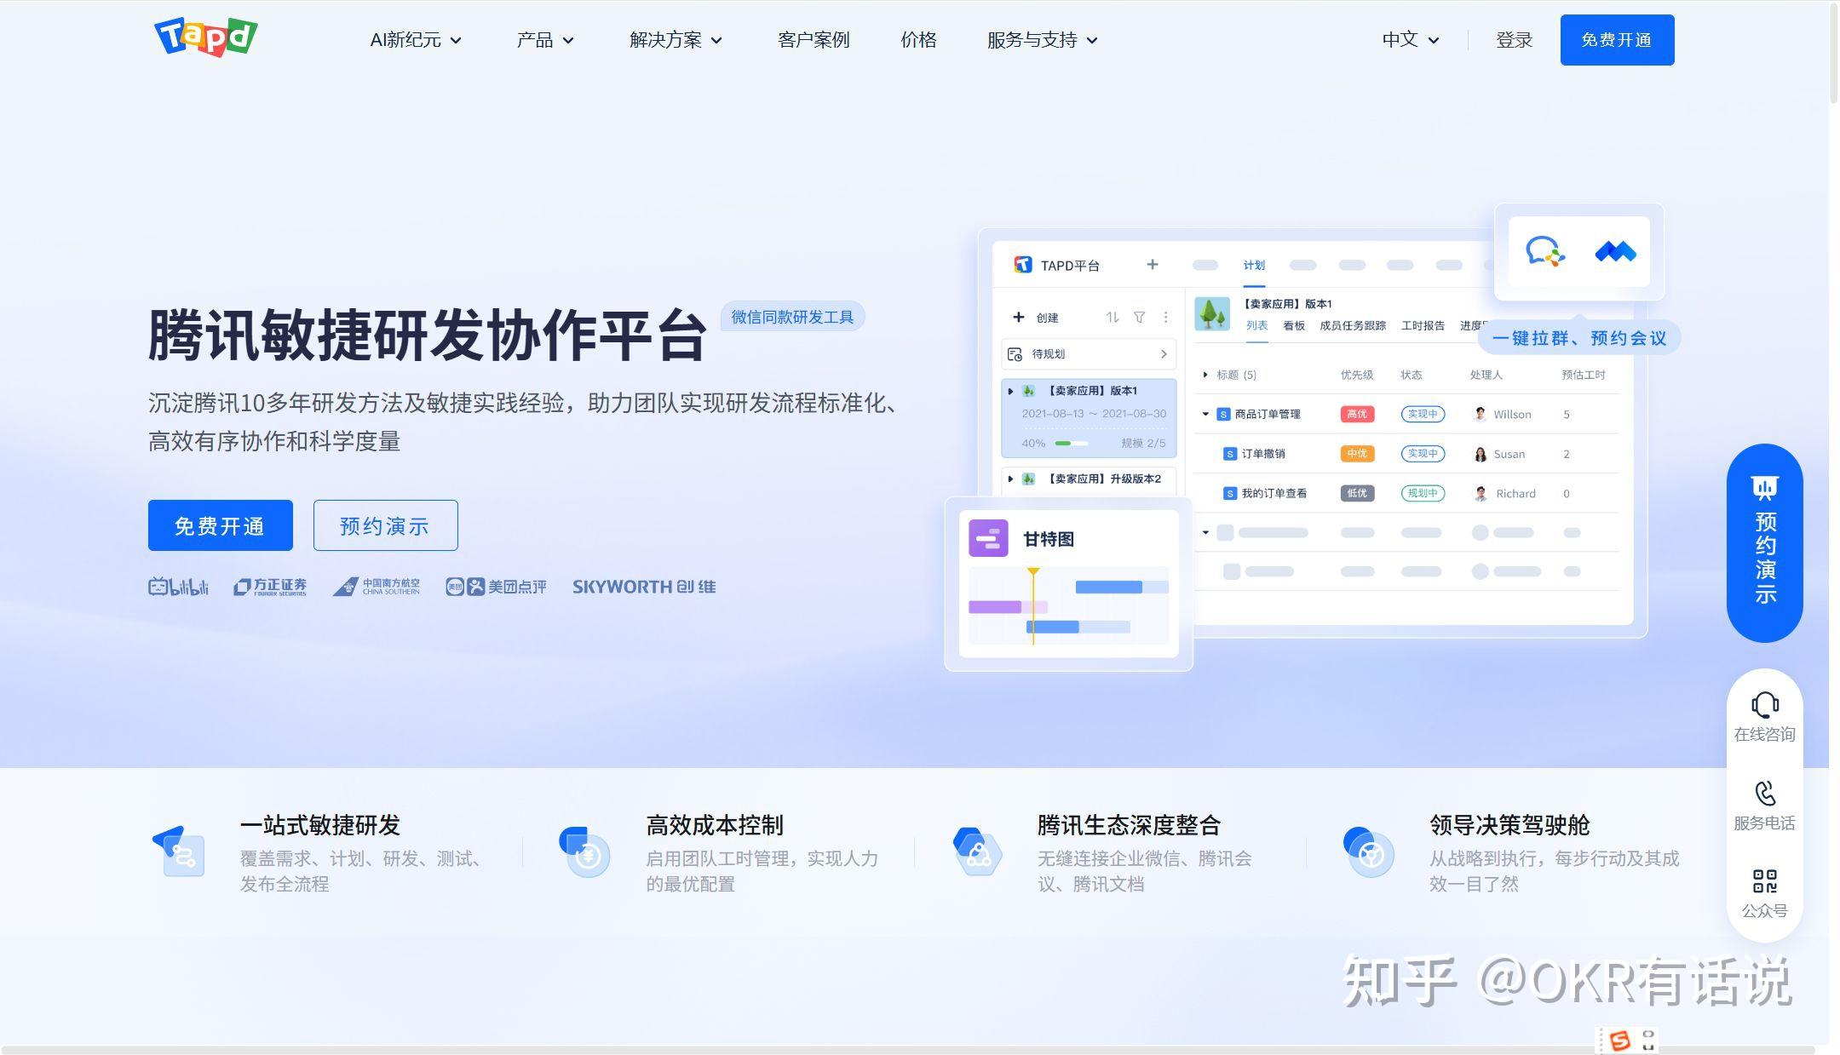Click the Sogou input method tray icon
Image resolution: width=1840 pixels, height=1055 pixels.
point(1619,1041)
